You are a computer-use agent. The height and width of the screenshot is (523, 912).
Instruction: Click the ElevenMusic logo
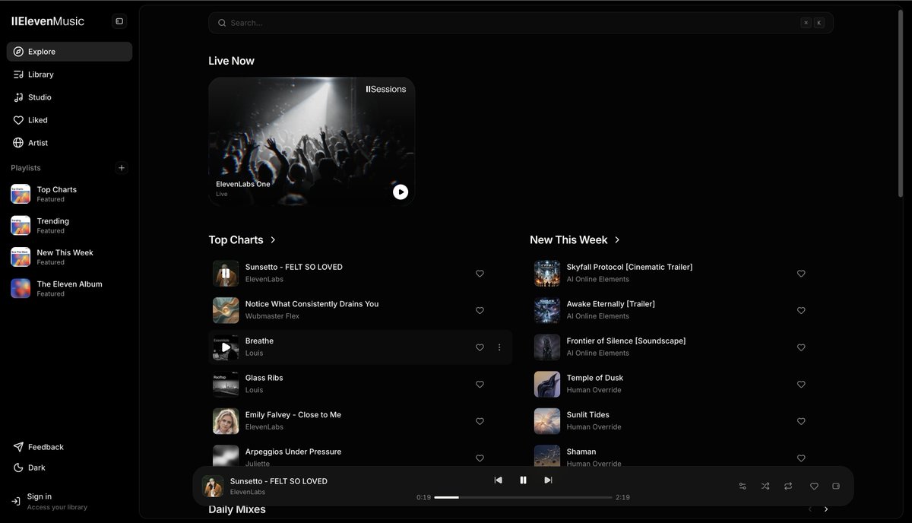click(x=48, y=21)
